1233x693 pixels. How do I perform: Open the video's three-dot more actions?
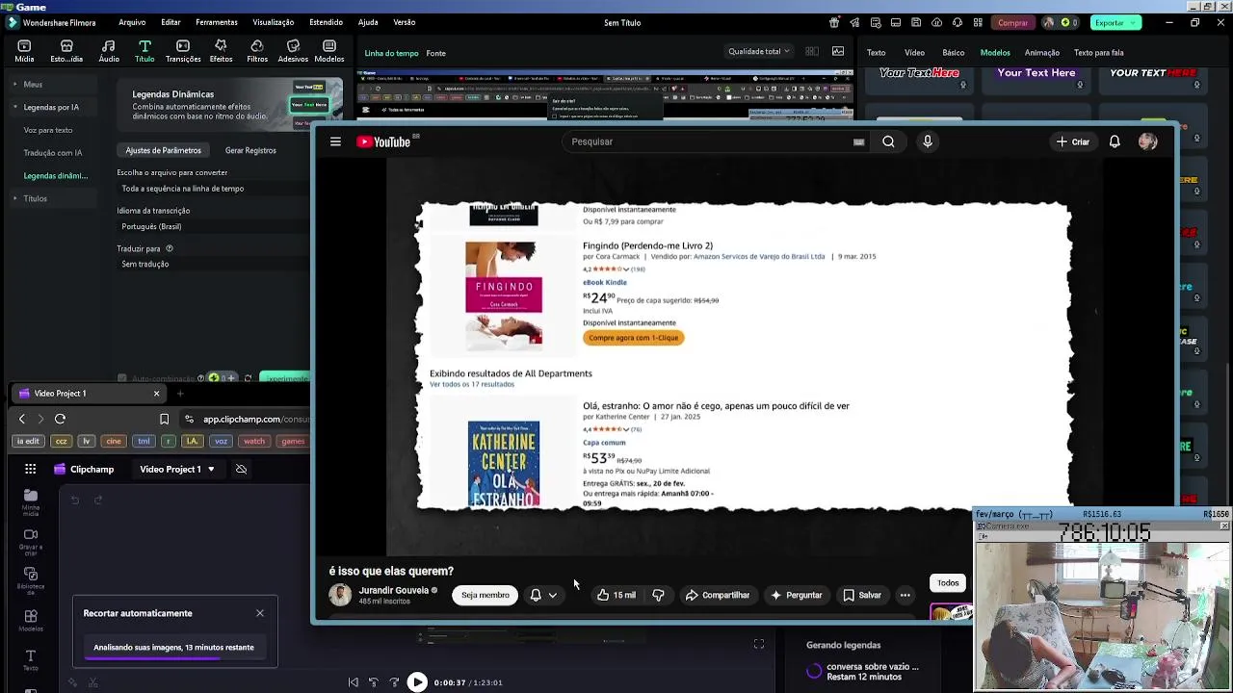click(x=905, y=595)
